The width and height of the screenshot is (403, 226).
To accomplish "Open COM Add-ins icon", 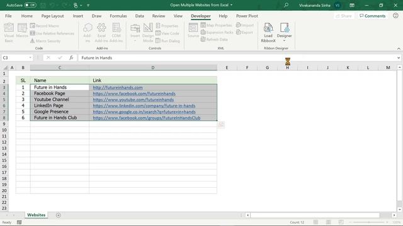I will [x=116, y=33].
